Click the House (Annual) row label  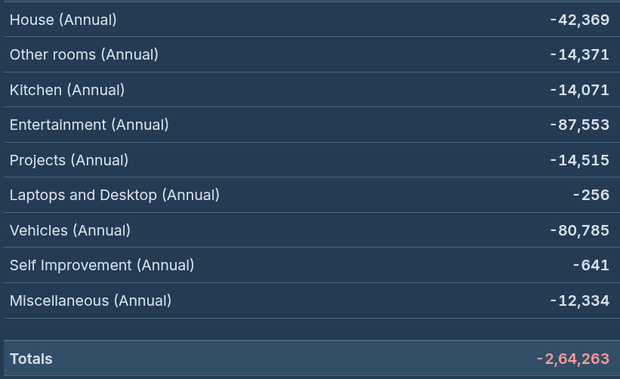click(63, 20)
